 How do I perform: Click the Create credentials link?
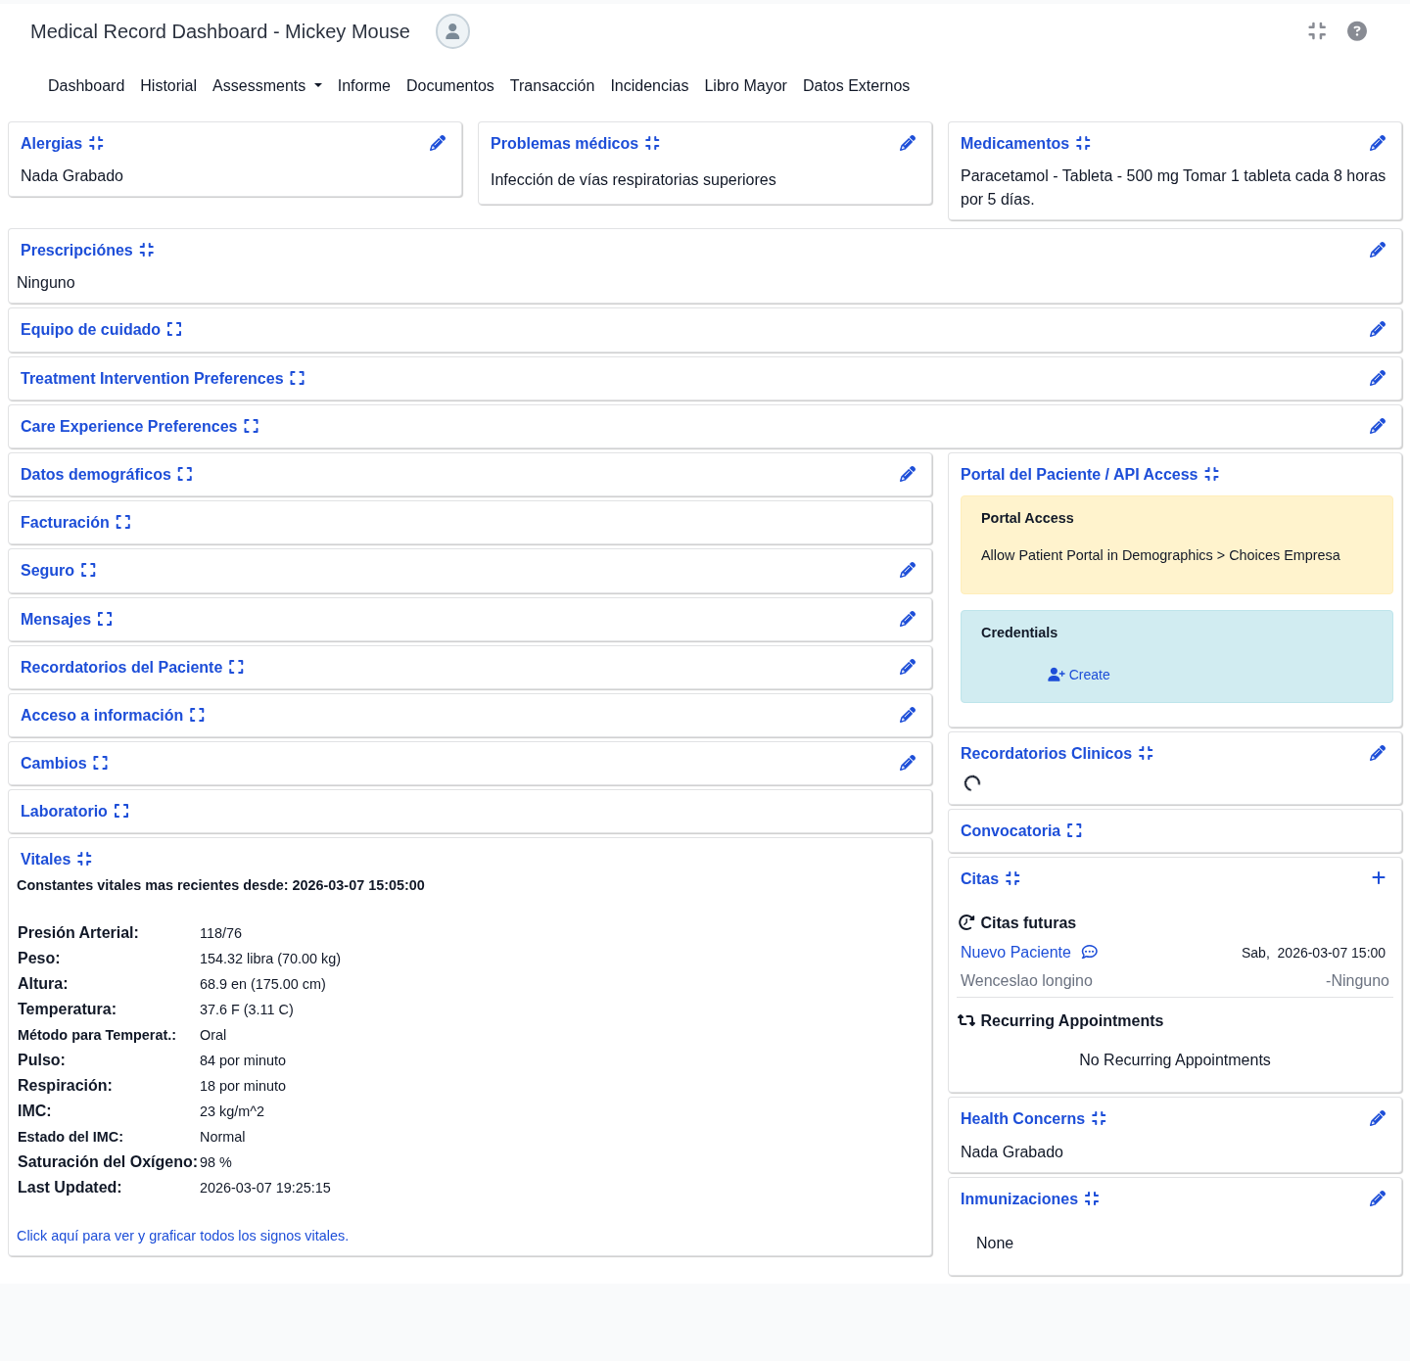1079,675
